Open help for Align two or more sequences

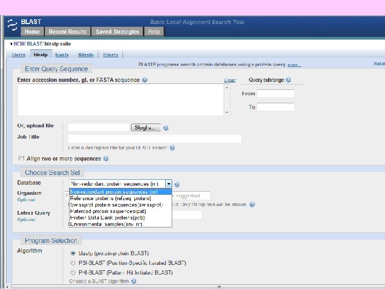(x=106, y=159)
